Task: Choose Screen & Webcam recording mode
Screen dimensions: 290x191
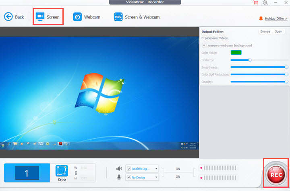Action: coord(137,17)
